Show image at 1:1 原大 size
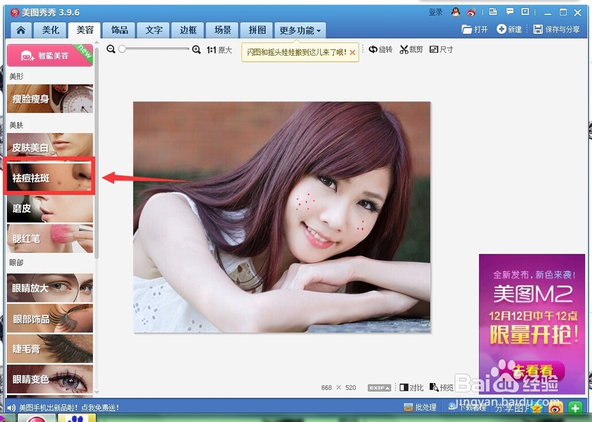The image size is (592, 422). click(219, 50)
